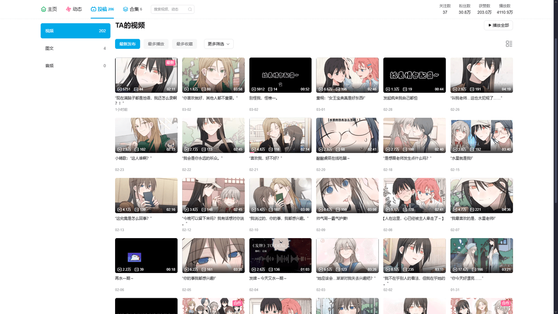Open thumbnail of “这究竟是怎么回事？” video
The width and height of the screenshot is (558, 314).
(146, 195)
